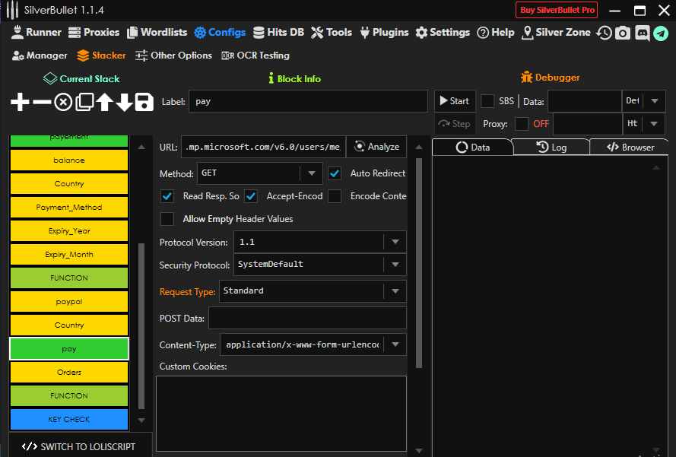The width and height of the screenshot is (676, 457).
Task: Switch to the Stacker tab
Action: click(x=101, y=56)
